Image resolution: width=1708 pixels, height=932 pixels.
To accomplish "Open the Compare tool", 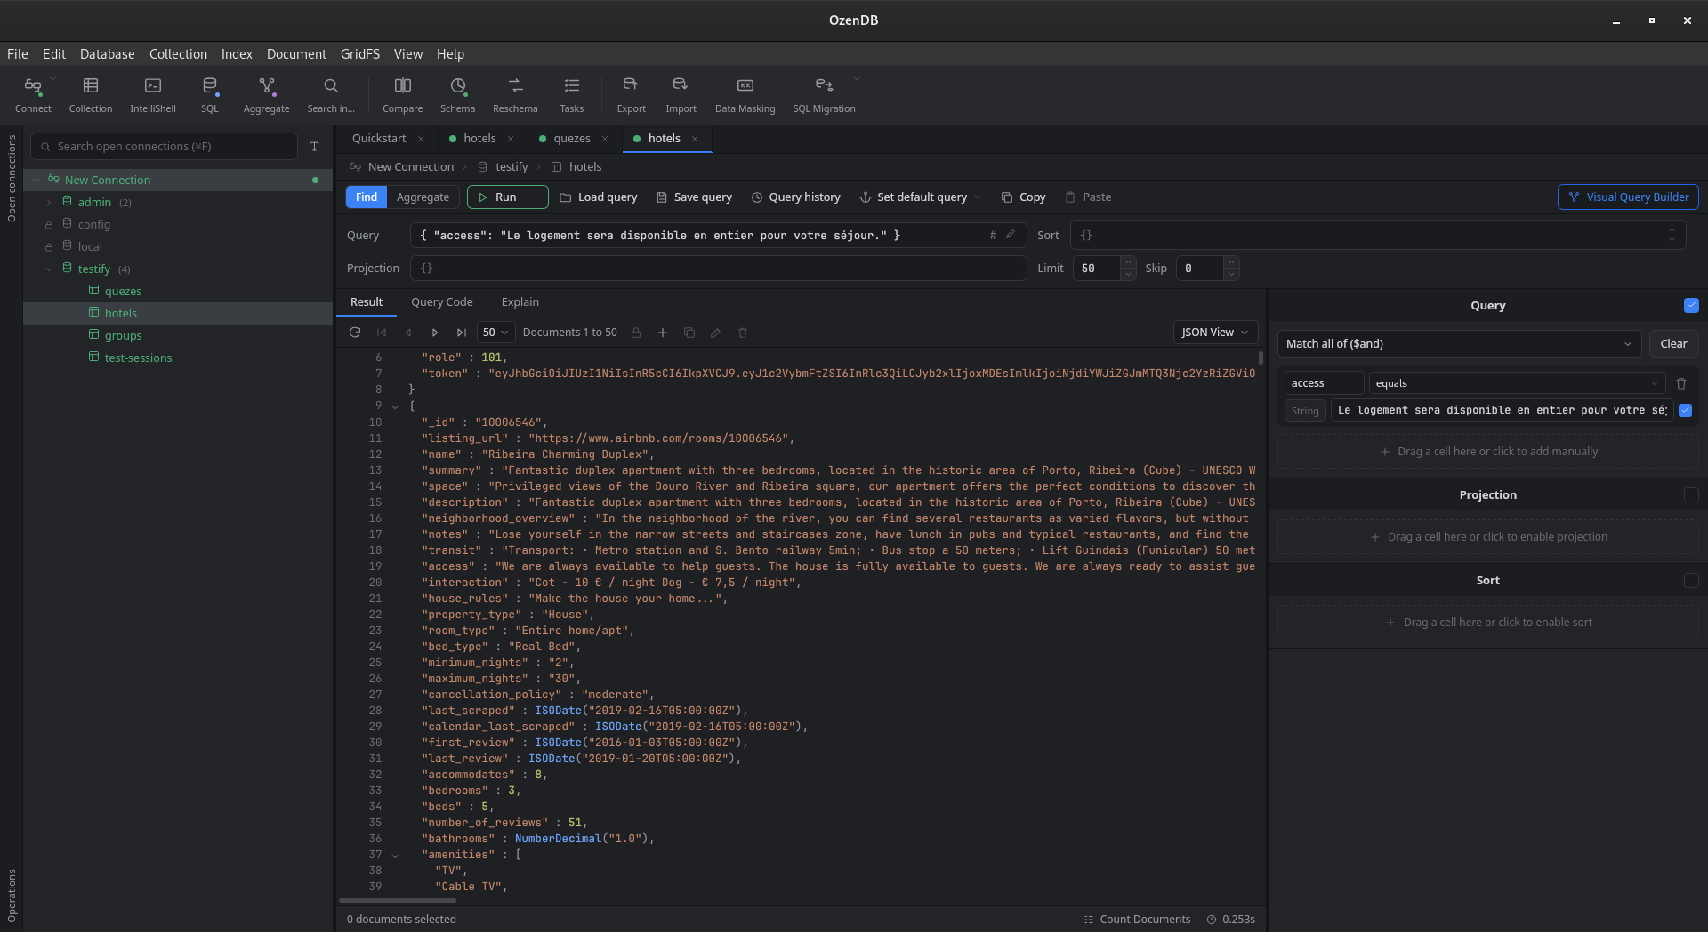I will click(403, 94).
